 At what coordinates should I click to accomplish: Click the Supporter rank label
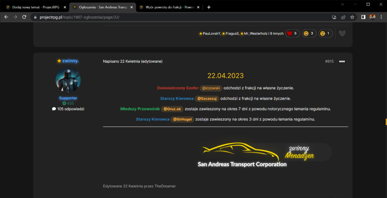(x=68, y=98)
